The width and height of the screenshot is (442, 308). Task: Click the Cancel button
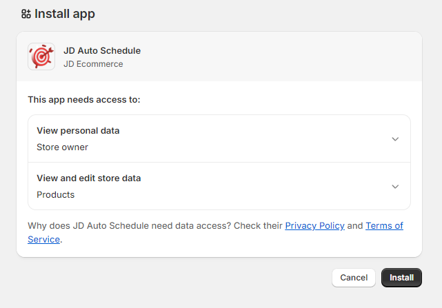click(x=354, y=278)
